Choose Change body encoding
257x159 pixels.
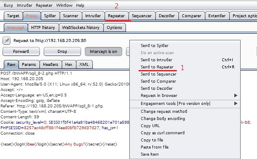pos(185,119)
